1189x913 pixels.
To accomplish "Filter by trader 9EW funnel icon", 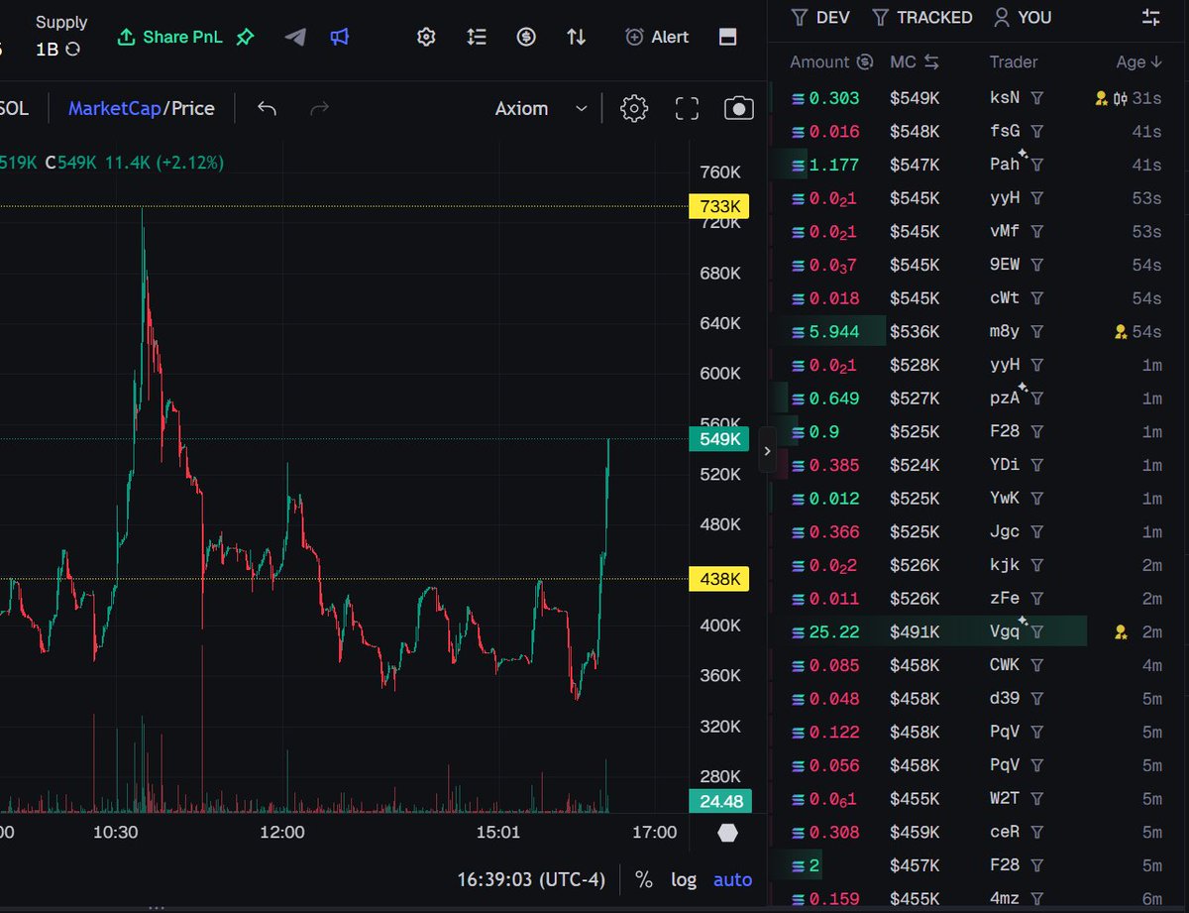I will coord(1037,265).
